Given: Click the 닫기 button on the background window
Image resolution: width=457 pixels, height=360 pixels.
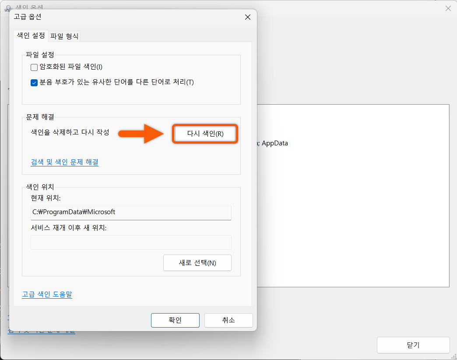Looking at the screenshot, I should 412,345.
